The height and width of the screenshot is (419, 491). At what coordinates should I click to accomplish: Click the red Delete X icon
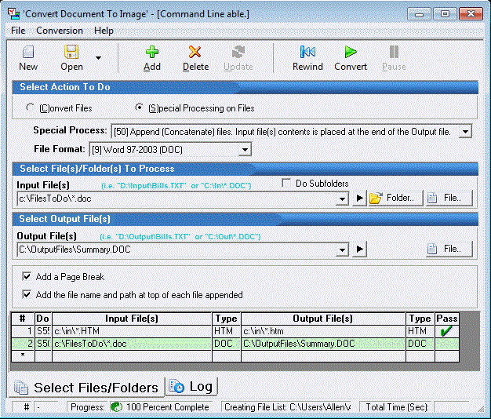[195, 52]
